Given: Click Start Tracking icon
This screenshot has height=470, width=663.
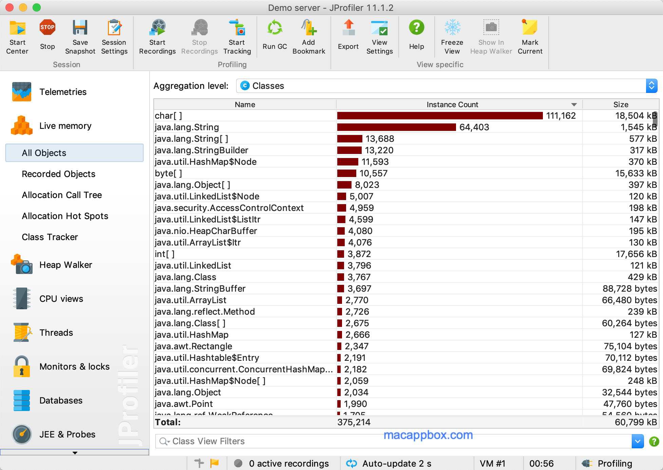Looking at the screenshot, I should [x=237, y=28].
